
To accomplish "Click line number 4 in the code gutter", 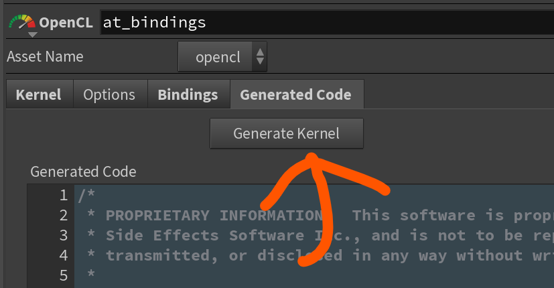I will [x=63, y=255].
